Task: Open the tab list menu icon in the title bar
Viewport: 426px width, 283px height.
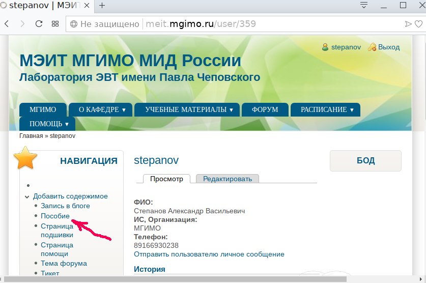Action: pyautogui.click(x=363, y=5)
